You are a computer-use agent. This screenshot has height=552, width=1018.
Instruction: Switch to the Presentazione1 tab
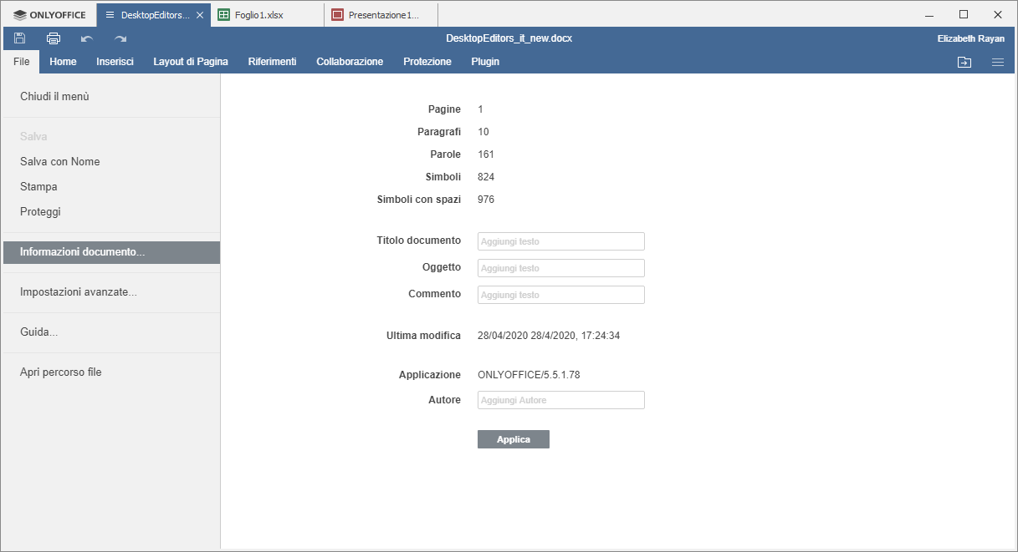382,15
